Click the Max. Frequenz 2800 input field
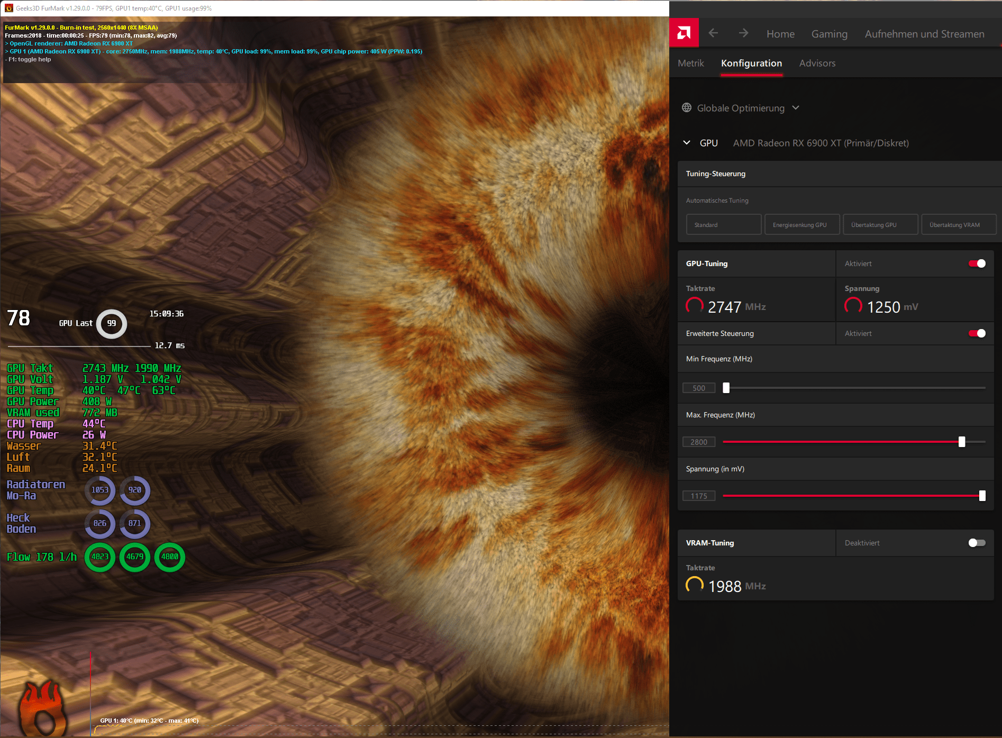Screen dimensions: 1002x738 [699, 442]
